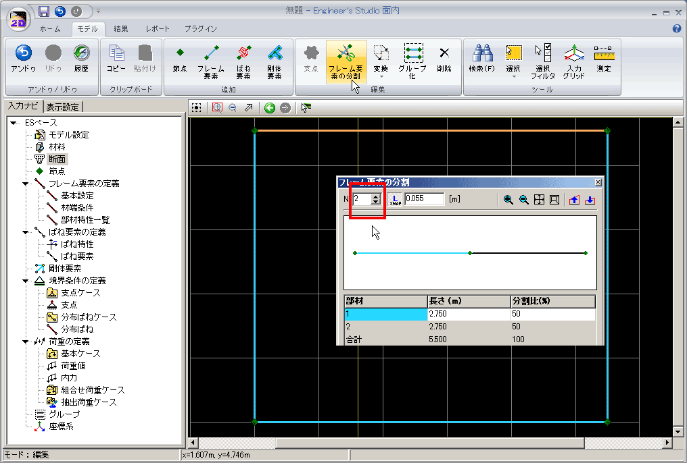Click the 剛体要素 ribbon icon
This screenshot has height=463, width=687.
275,61
